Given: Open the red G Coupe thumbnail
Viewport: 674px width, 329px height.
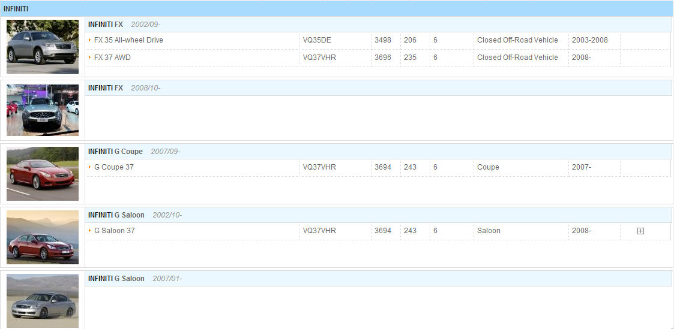Looking at the screenshot, I should (43, 174).
